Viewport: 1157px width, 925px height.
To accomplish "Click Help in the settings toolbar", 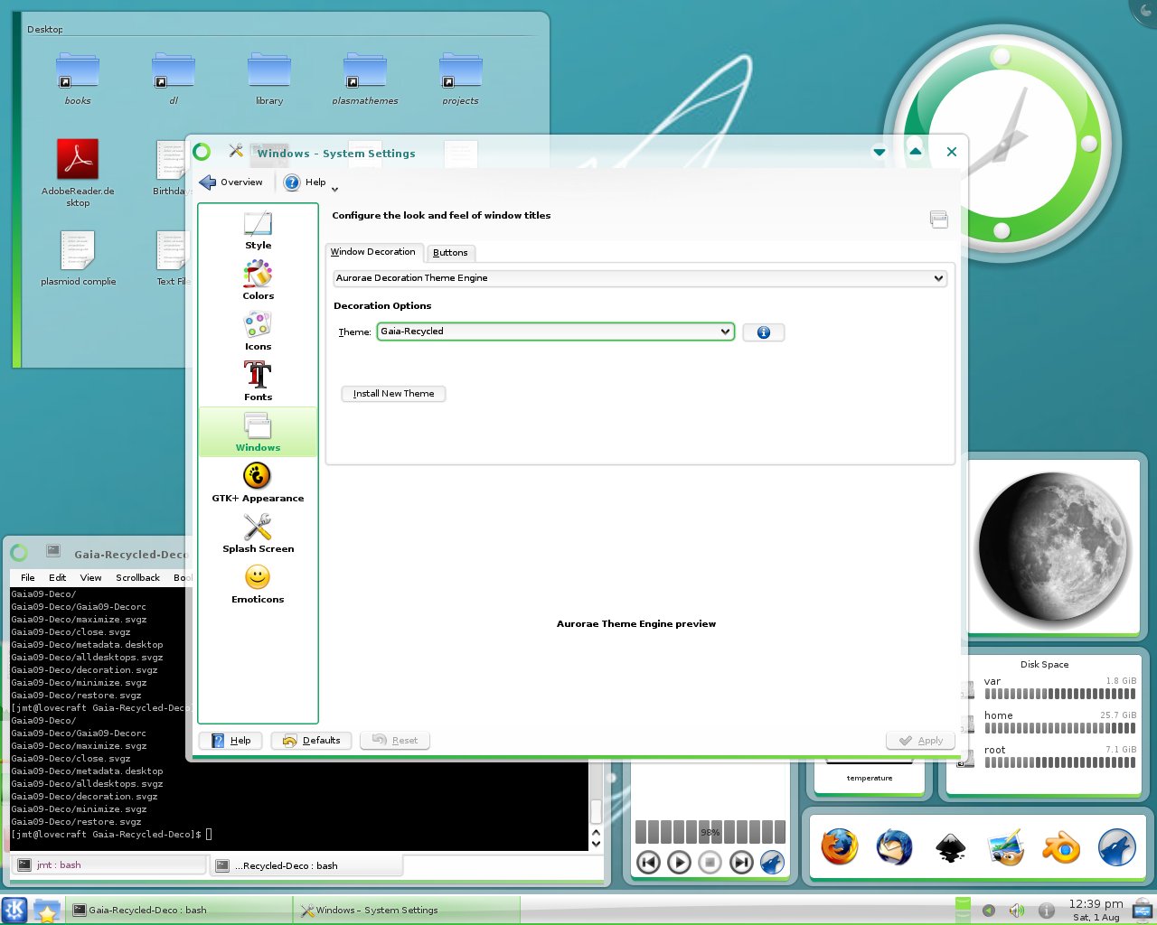I will point(305,182).
